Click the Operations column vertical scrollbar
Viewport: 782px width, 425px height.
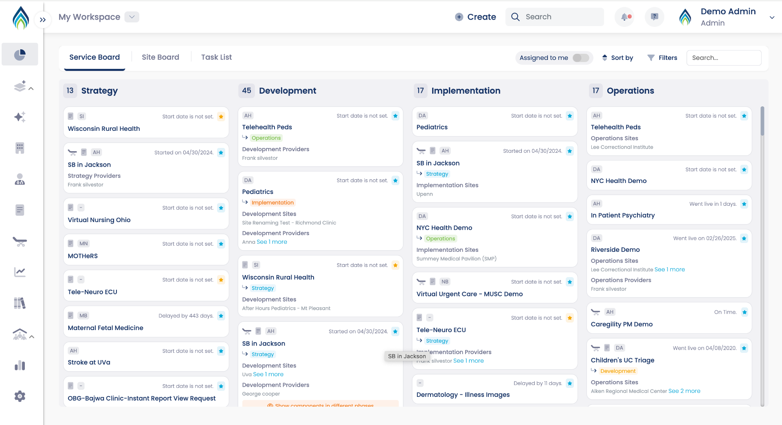[762, 121]
